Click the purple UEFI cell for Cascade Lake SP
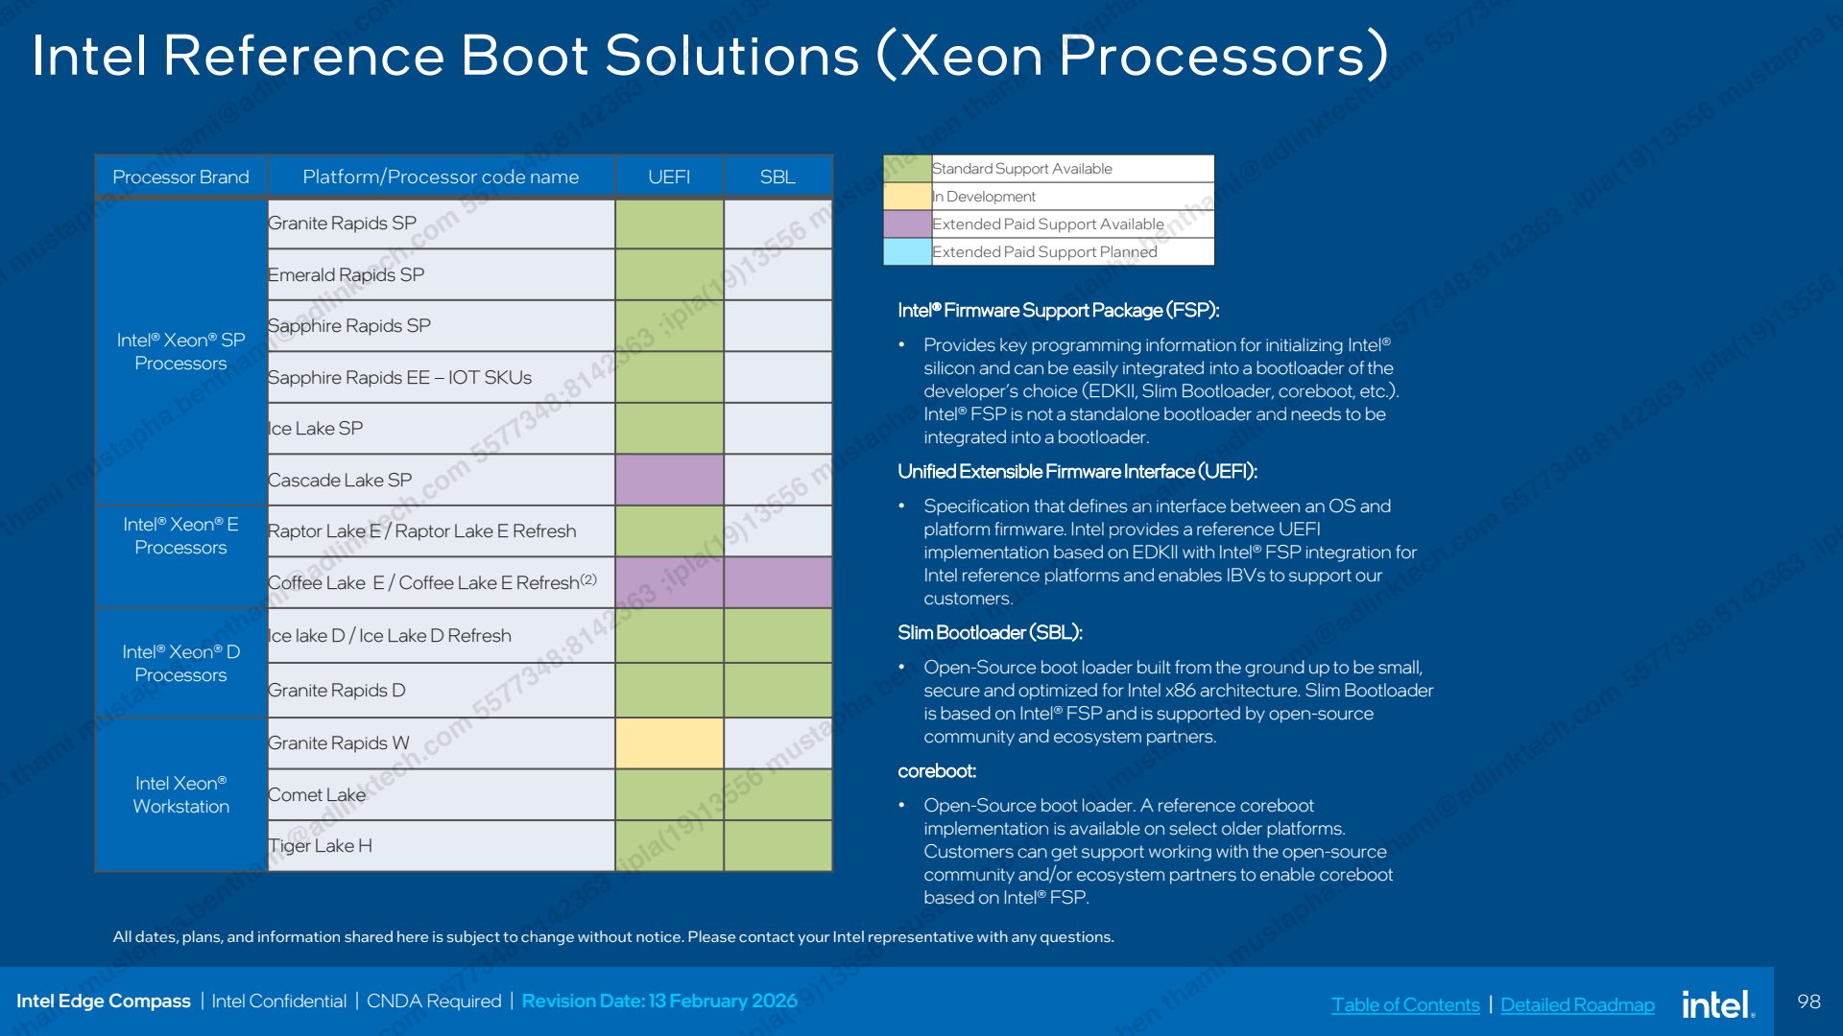The height and width of the screenshot is (1036, 1843). click(669, 480)
